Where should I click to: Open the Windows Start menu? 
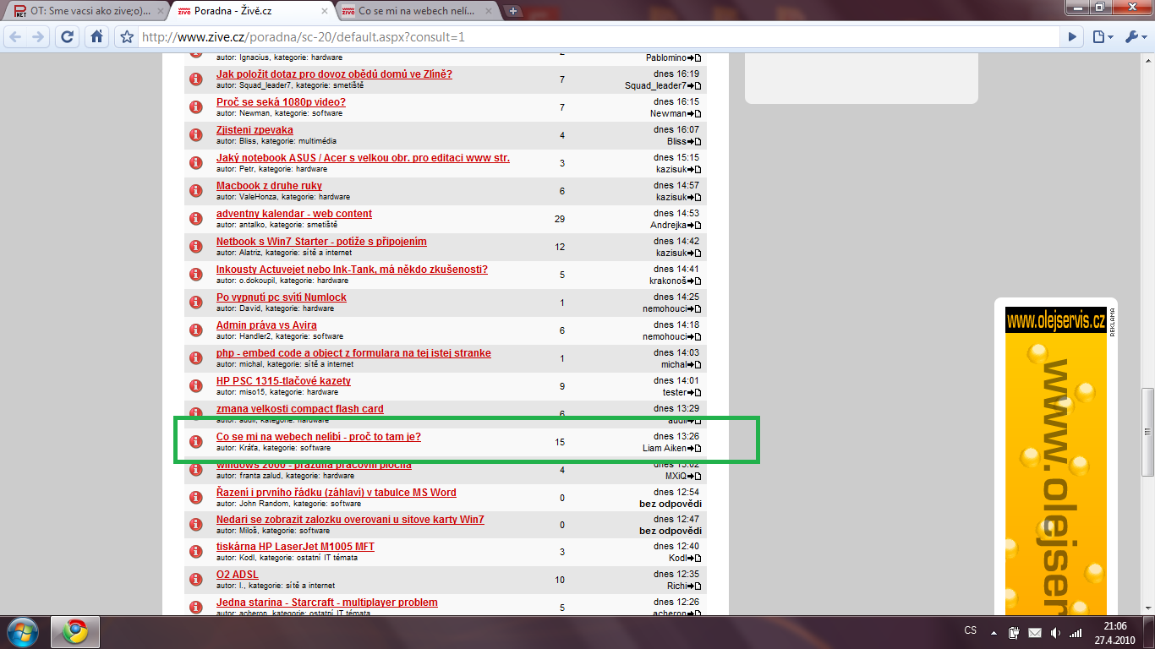pos(23,632)
